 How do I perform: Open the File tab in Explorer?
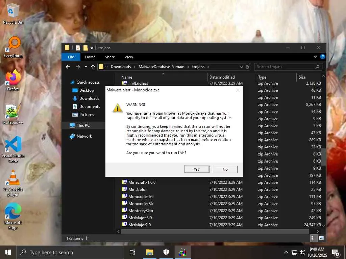point(71,57)
